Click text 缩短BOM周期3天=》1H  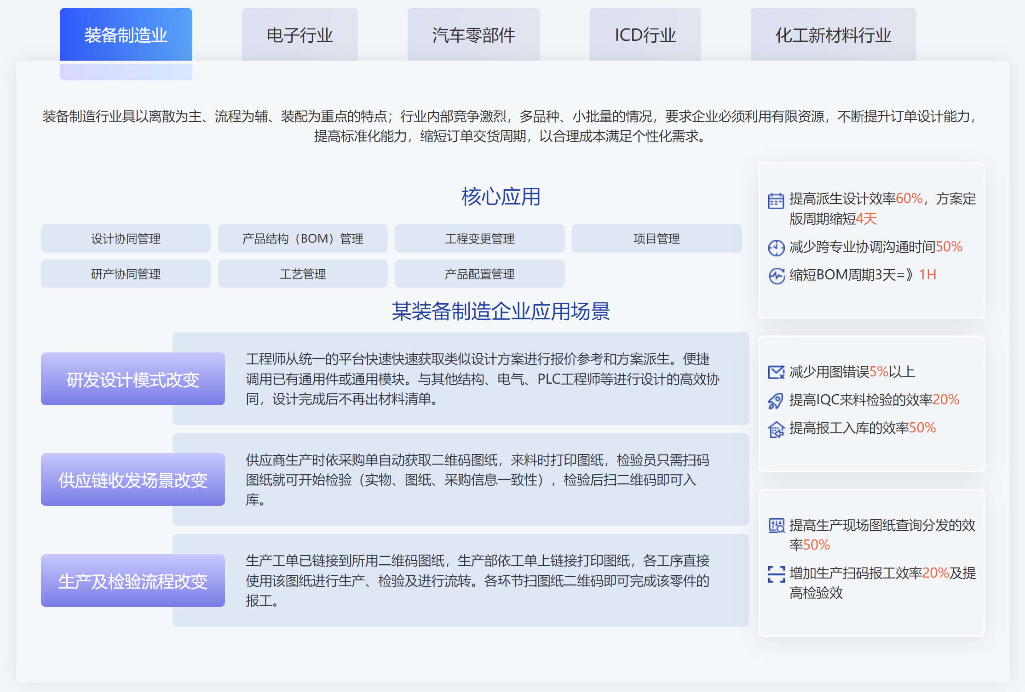tap(863, 274)
